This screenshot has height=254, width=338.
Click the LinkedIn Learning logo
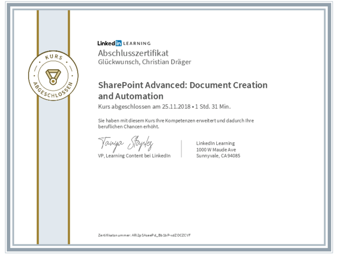coord(124,43)
